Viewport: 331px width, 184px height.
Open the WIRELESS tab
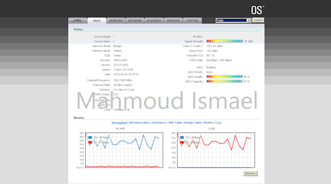[x=116, y=20]
